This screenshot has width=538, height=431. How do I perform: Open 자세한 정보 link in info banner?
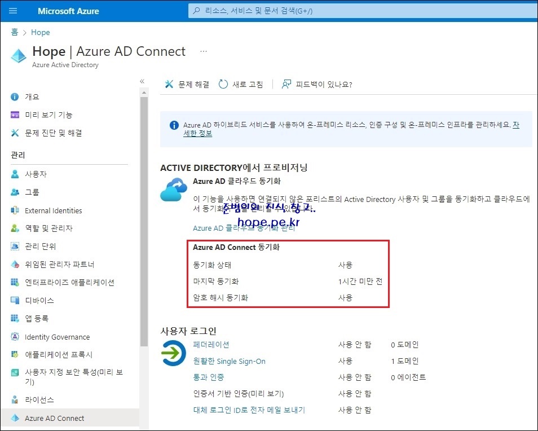[197, 133]
